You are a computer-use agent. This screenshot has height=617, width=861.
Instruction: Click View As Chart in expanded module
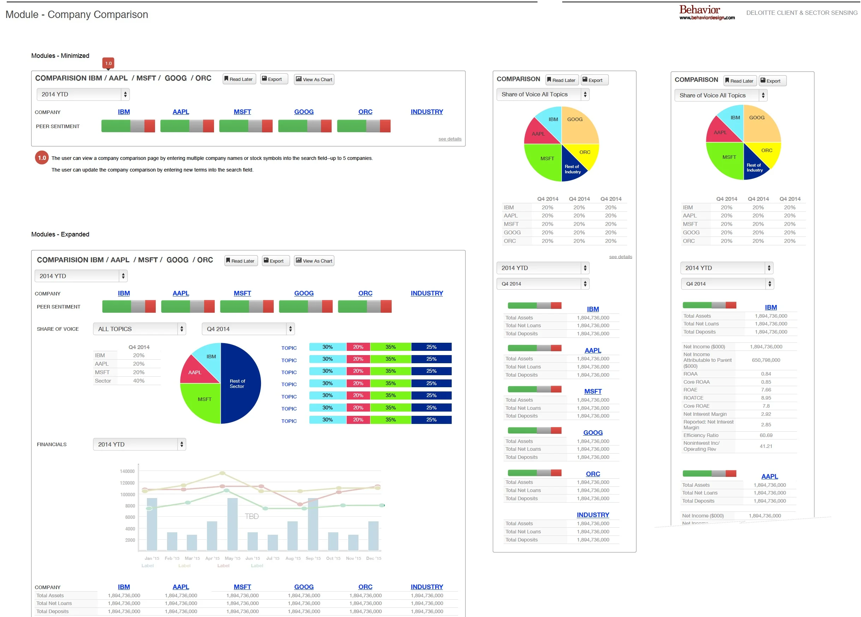pos(314,261)
